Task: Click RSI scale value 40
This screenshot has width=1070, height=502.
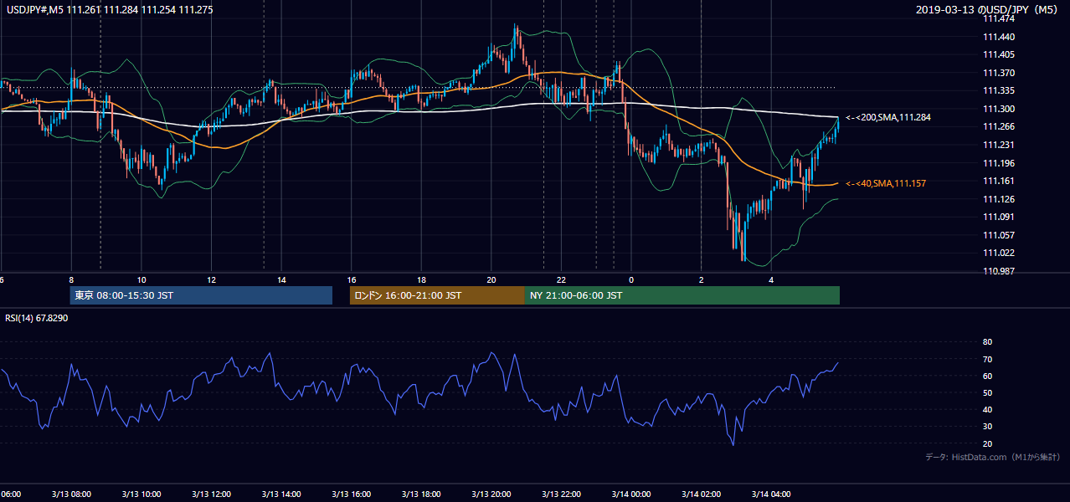Action: pos(987,409)
